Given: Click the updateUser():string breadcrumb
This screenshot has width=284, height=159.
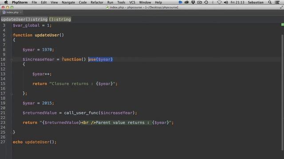Looking at the screenshot, I should pos(24,19).
